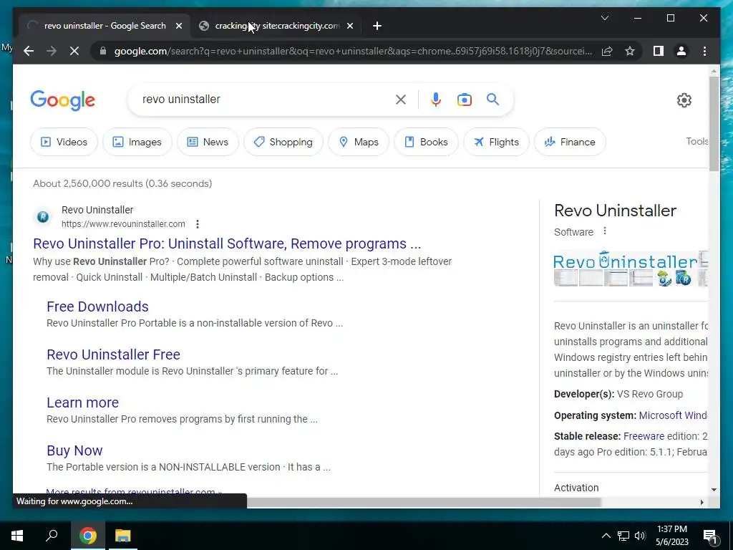The height and width of the screenshot is (550, 733).
Task: Click the horizontal scrollbar thumb
Action: click(424, 502)
